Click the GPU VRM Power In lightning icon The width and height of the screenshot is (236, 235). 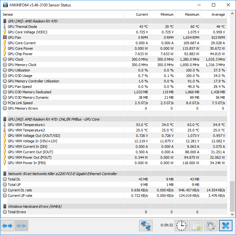click(5, 163)
